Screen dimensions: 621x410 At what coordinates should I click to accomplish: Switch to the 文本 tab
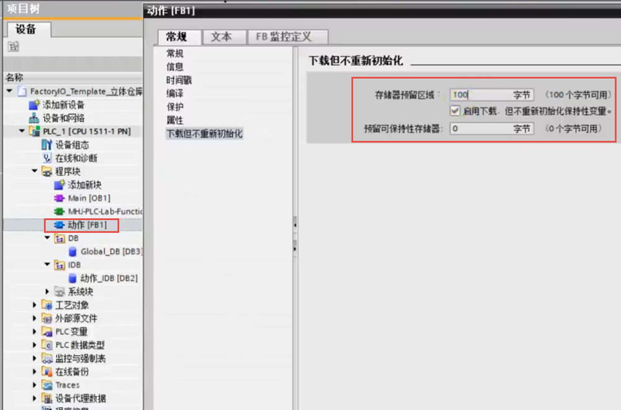click(x=221, y=37)
